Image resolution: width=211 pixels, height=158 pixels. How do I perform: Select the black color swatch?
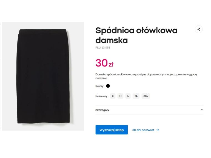pyautogui.click(x=108, y=86)
